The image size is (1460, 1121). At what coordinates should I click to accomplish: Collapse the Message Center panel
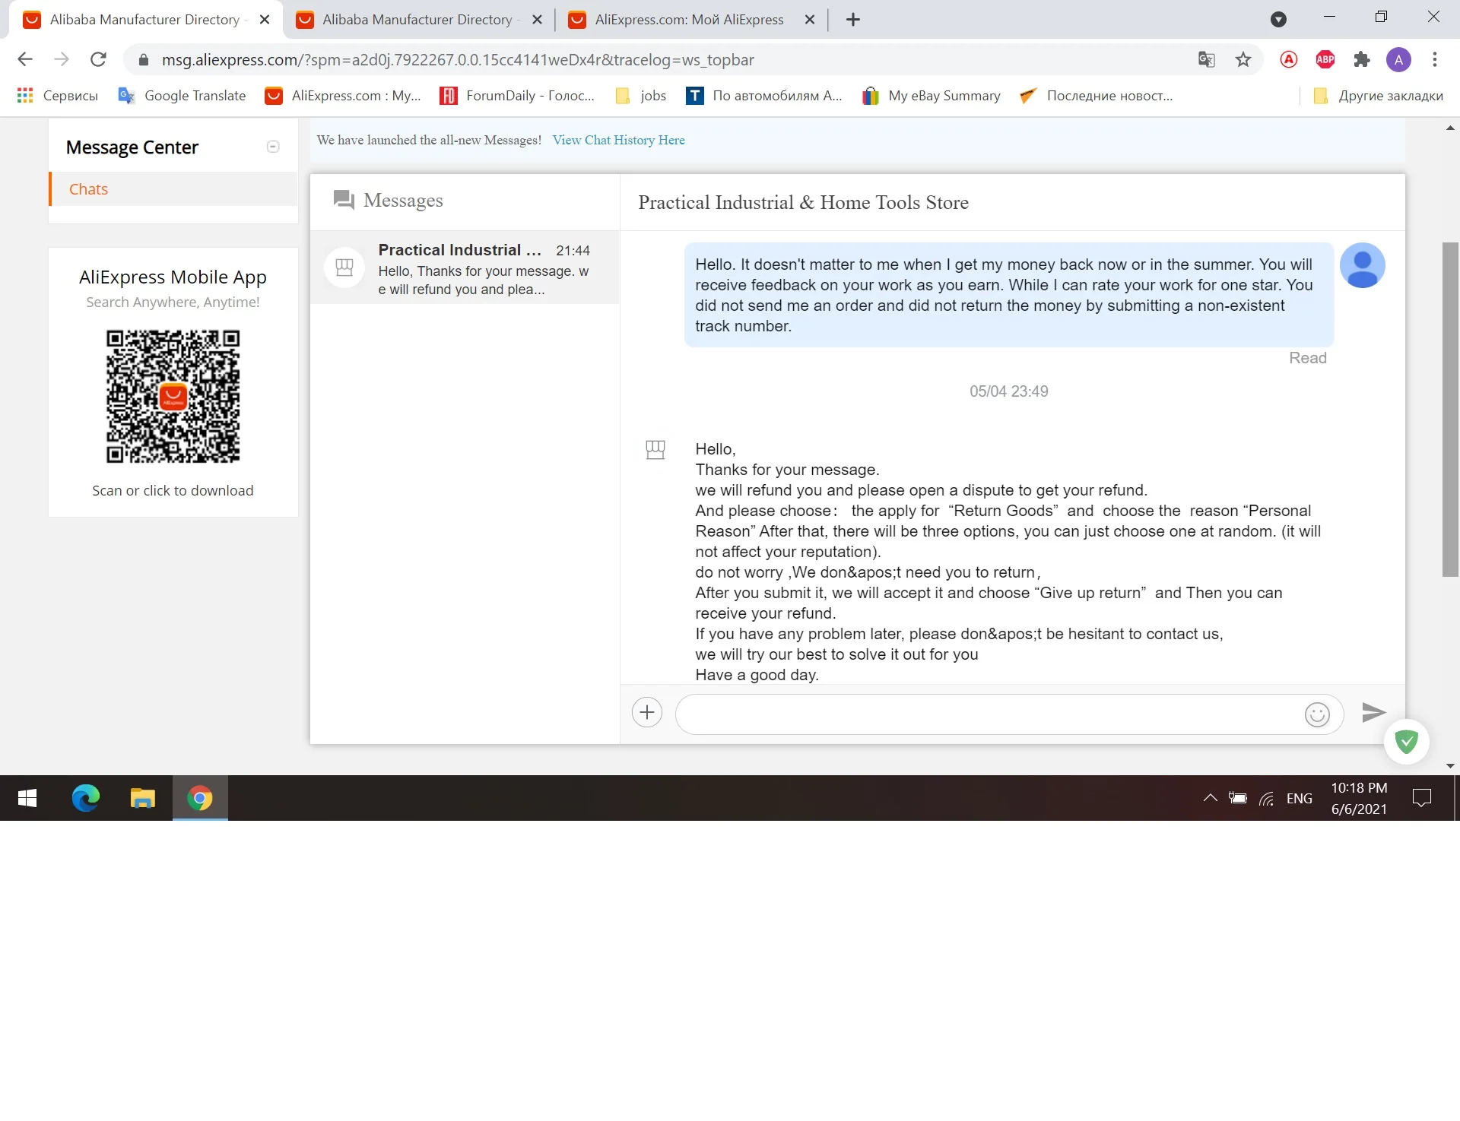click(273, 147)
